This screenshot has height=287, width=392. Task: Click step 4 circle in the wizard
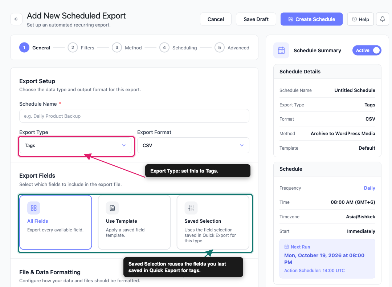point(164,48)
